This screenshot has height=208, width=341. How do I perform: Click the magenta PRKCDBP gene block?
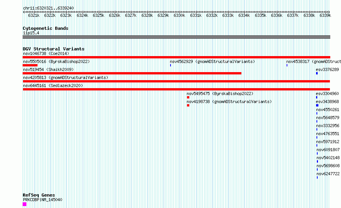coord(25,204)
